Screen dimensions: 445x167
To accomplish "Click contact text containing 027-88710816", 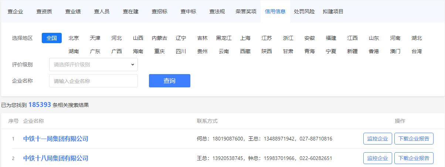I will (x=265, y=139).
